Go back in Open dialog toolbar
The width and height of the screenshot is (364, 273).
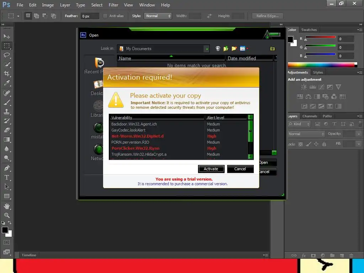click(x=218, y=48)
